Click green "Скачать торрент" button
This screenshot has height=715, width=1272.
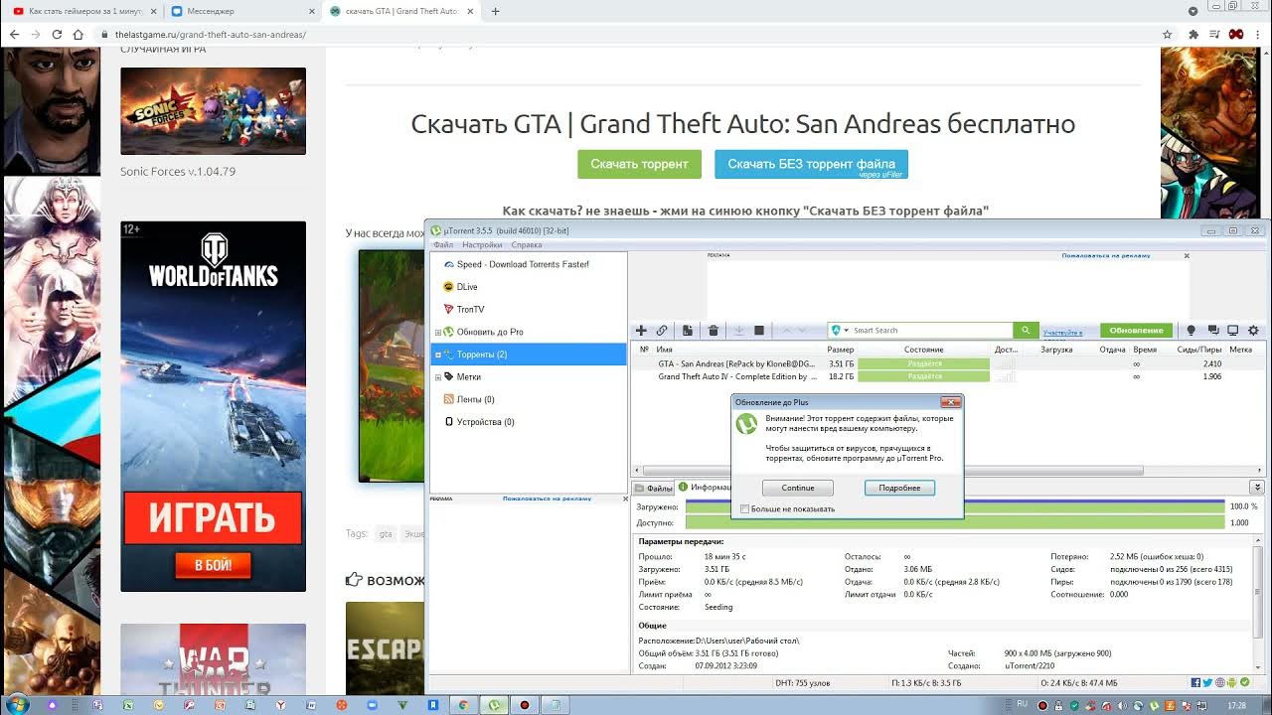tap(639, 164)
